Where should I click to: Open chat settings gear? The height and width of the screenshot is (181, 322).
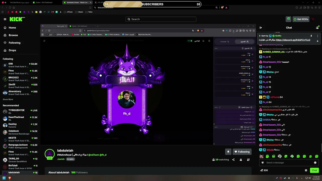(x=306, y=170)
